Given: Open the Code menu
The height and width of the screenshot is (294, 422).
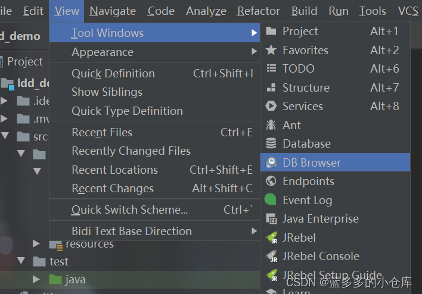Looking at the screenshot, I should pyautogui.click(x=161, y=11).
